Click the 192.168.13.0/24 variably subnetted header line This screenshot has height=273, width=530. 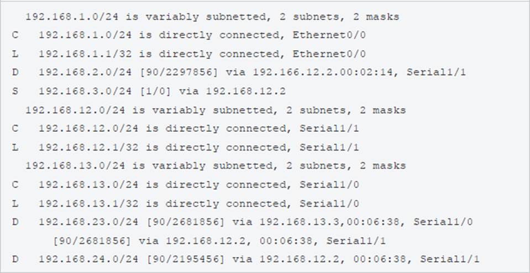[x=216, y=166]
